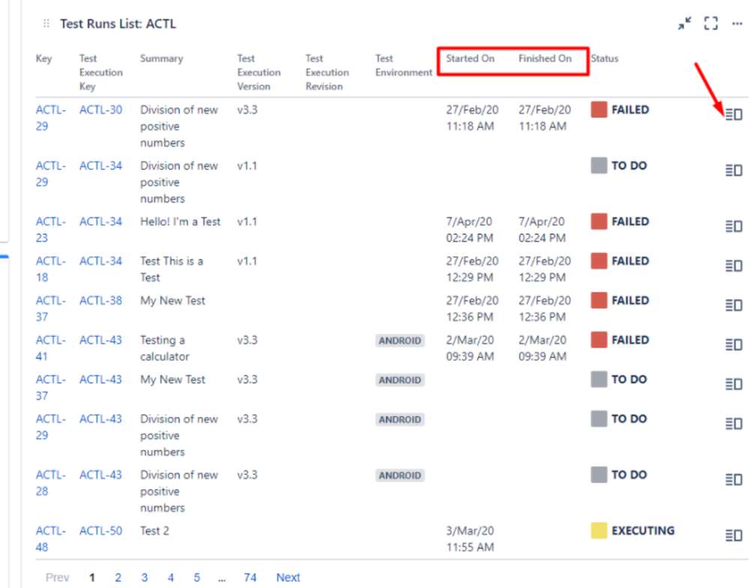Viewport: 749px width, 588px height.
Task: Open details icon for ACTL-43 My New Test row
Action: [734, 384]
